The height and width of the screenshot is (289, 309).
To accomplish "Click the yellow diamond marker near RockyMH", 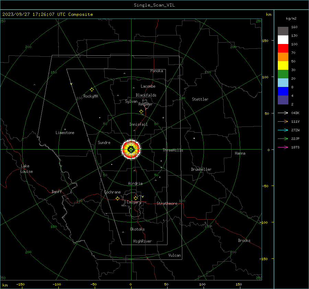I will (x=92, y=90).
